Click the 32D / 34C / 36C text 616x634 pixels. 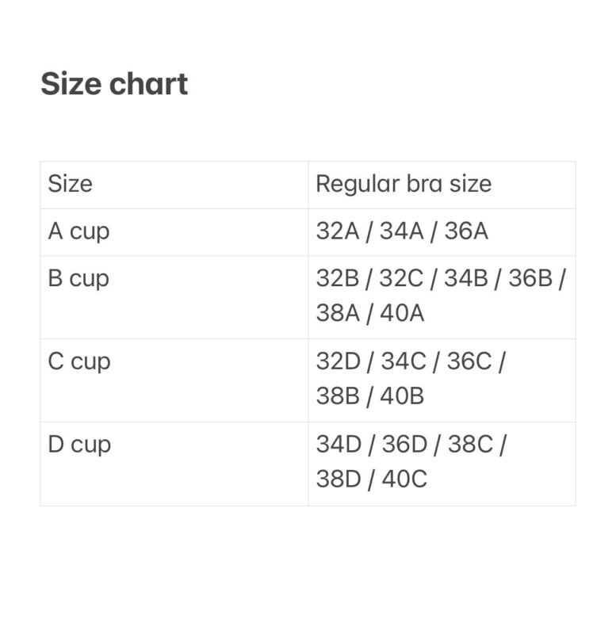[411, 361]
